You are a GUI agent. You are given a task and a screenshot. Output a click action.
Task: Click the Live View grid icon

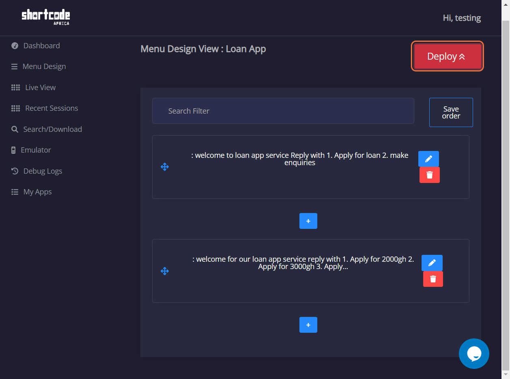coord(15,87)
